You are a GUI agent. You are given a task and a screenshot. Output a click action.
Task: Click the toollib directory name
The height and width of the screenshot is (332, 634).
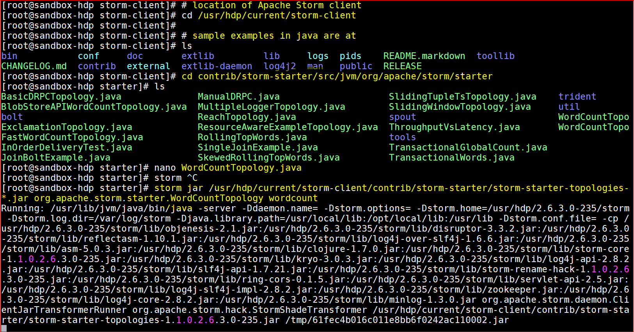point(495,56)
